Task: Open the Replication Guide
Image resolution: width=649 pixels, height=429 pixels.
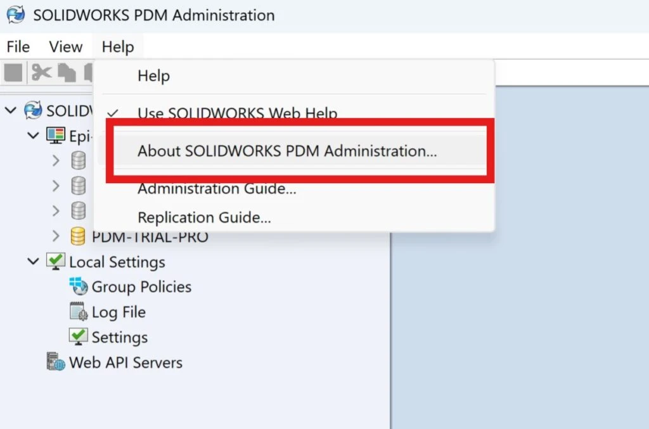Action: [204, 217]
